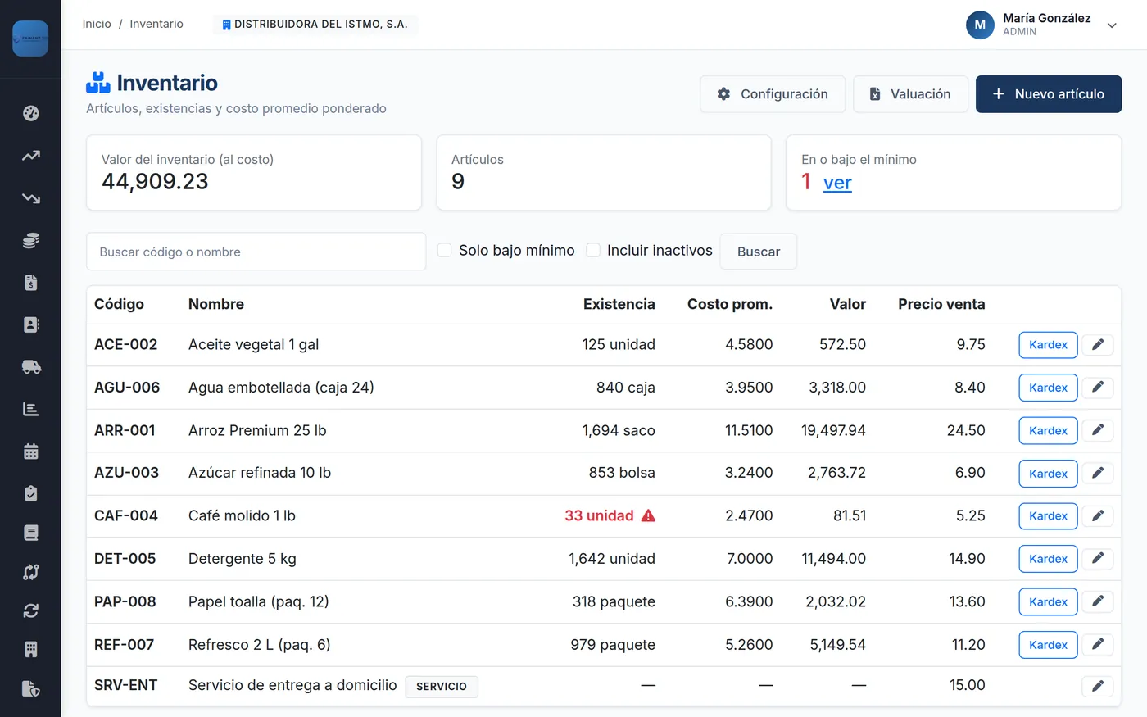Click the Buscar button

click(759, 252)
